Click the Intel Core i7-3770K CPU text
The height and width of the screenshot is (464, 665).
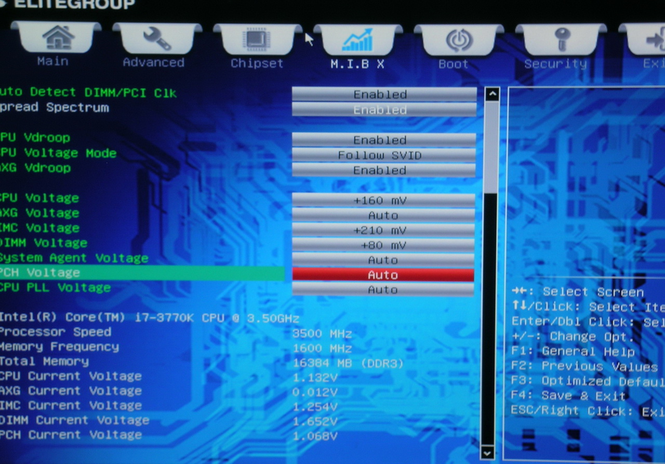(150, 317)
